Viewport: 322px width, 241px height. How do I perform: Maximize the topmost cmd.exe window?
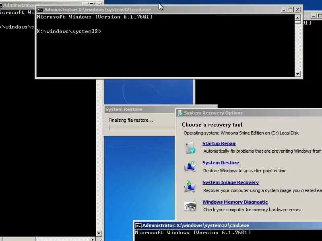(290, 9)
